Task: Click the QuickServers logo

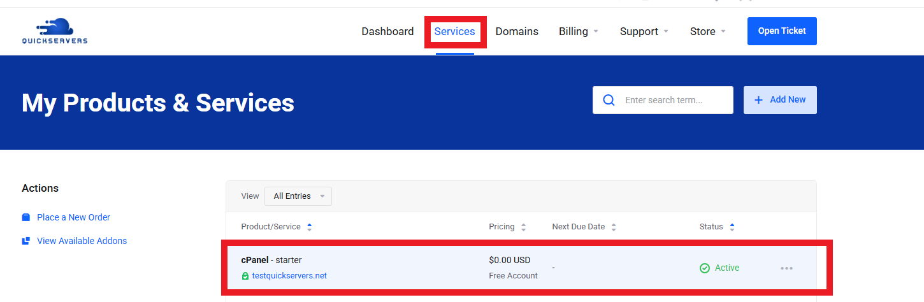Action: click(x=54, y=31)
